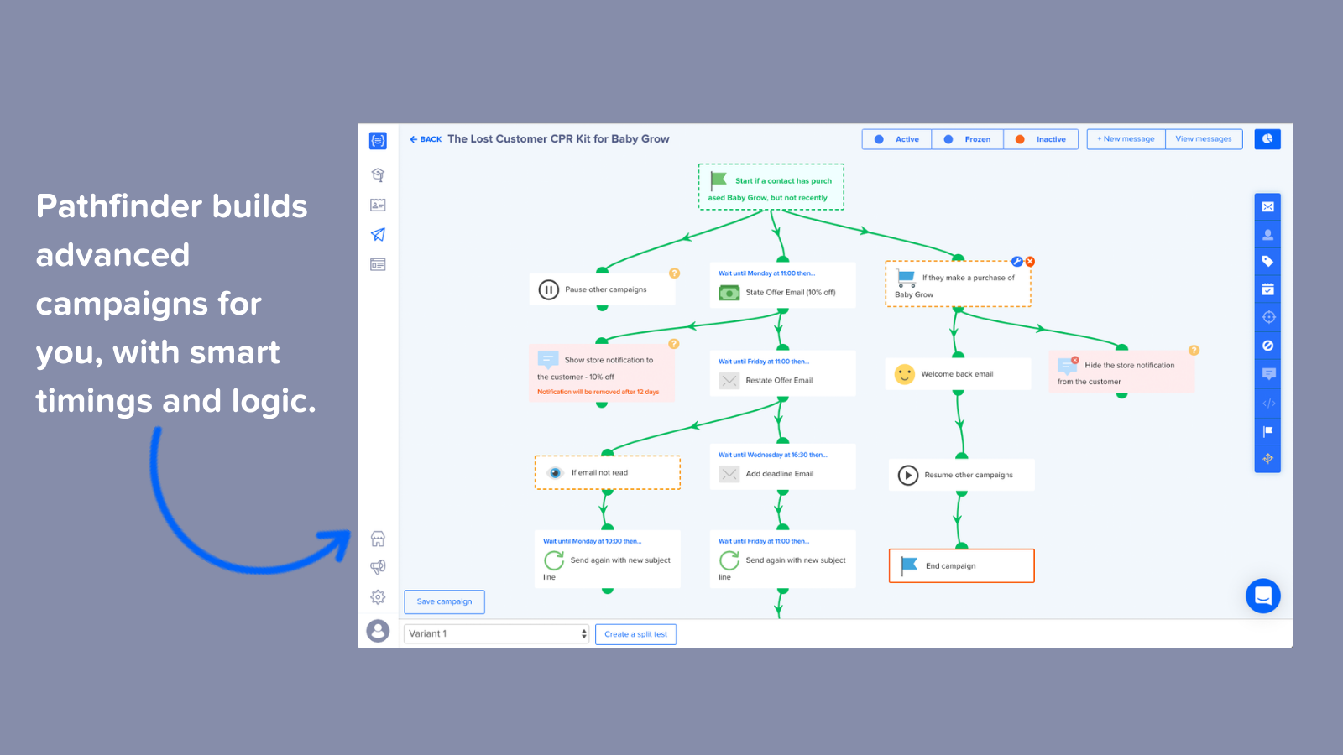The image size is (1343, 755).
Task: Select the Show store notification node
Action: click(602, 373)
